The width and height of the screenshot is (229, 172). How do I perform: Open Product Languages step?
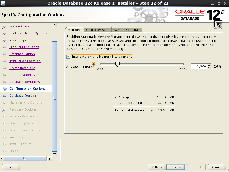click(24, 47)
